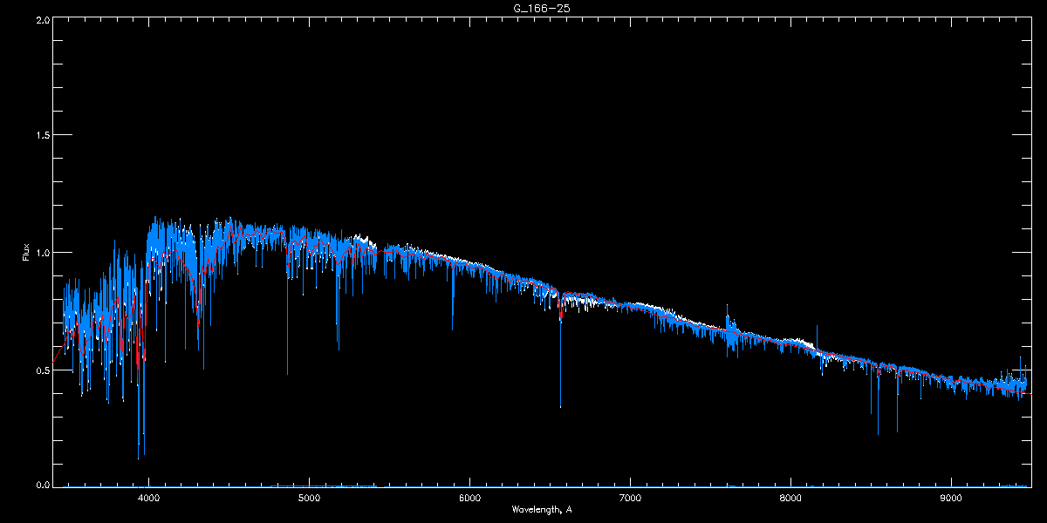Click the 6000 tick label on x-axis
This screenshot has height=523, width=1047.
[x=469, y=499]
